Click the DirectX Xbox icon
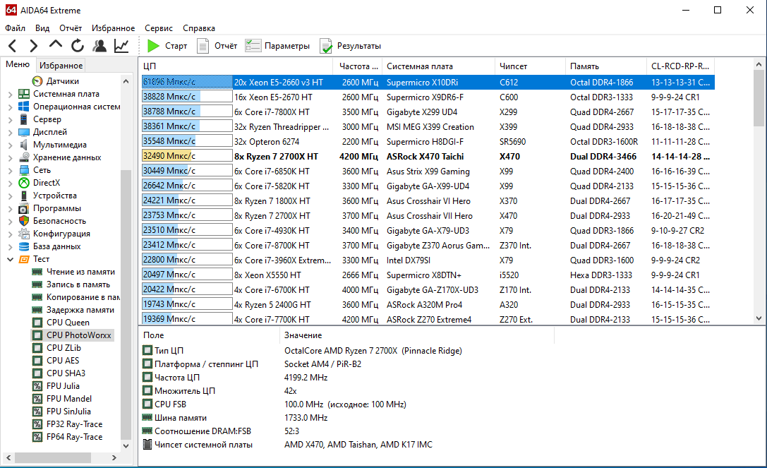The width and height of the screenshot is (767, 468). (x=23, y=183)
